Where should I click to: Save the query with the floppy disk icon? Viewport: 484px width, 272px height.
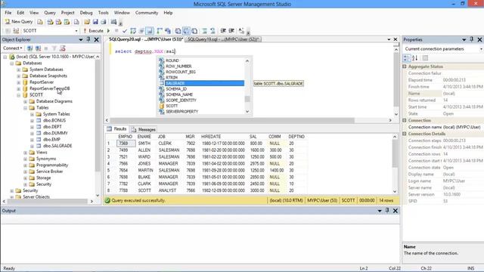95,22
